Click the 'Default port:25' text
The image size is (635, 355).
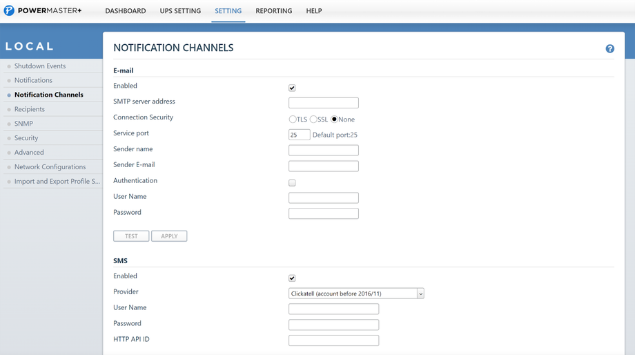[x=335, y=135]
